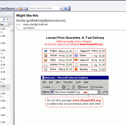The width and height of the screenshot is (126, 125).
Task: Expand the Search address books dropdown
Action: [x=61, y=8]
